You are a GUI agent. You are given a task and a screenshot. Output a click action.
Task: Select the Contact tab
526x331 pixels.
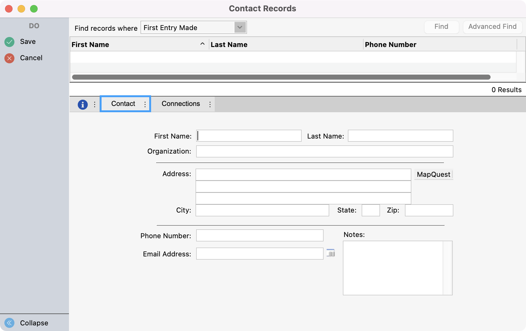[x=123, y=104]
